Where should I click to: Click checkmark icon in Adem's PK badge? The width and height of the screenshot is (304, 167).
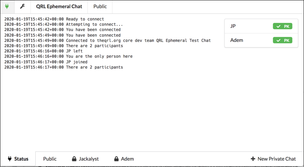coord(279,41)
